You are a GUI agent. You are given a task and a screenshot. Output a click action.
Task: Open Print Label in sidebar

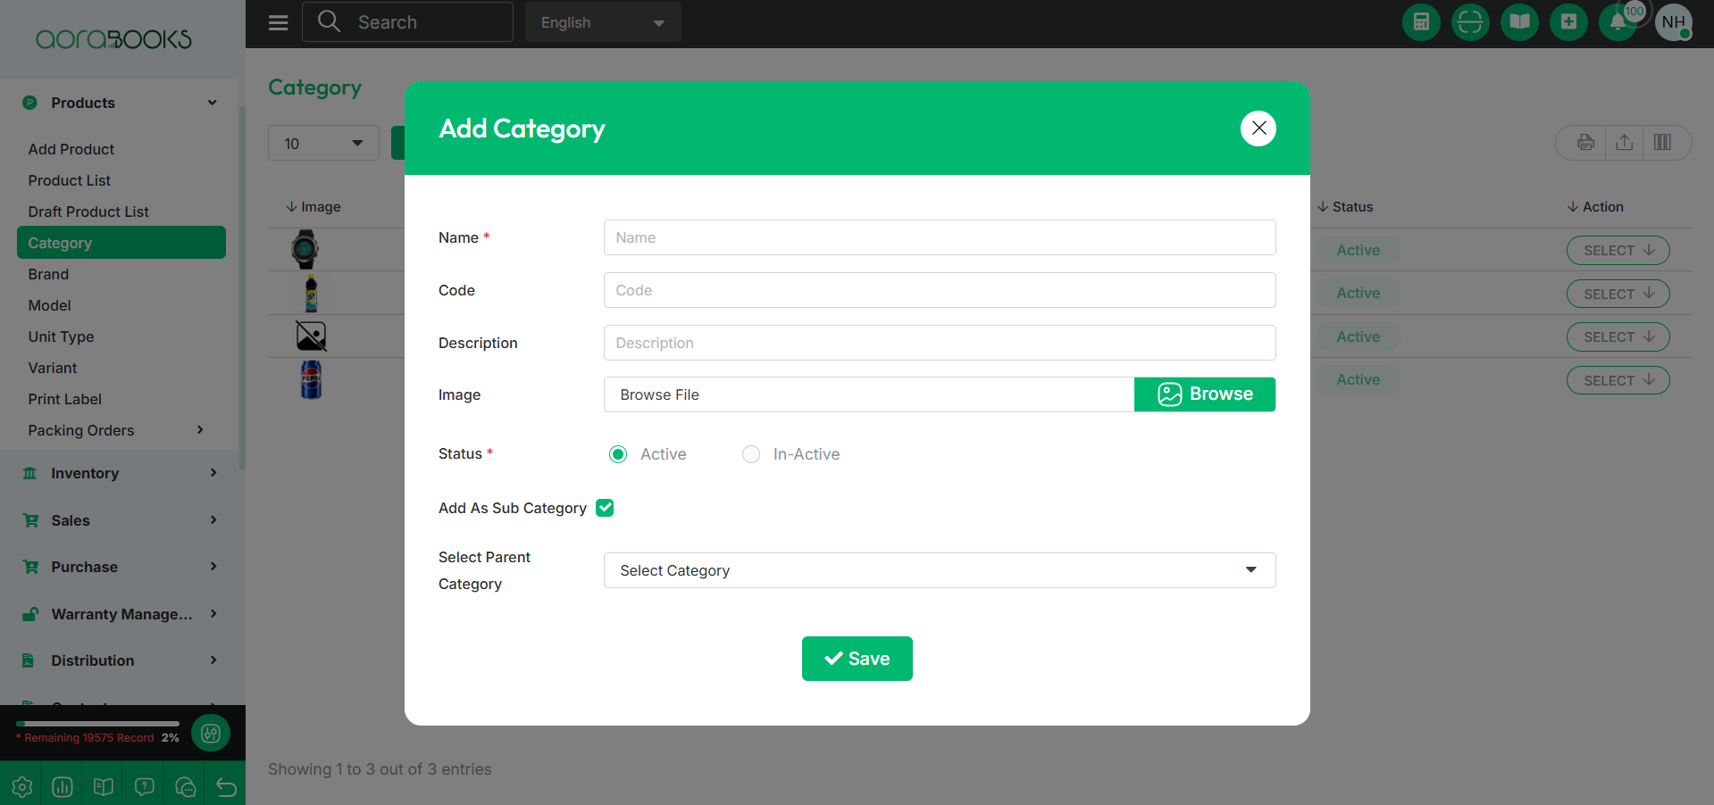(x=64, y=399)
